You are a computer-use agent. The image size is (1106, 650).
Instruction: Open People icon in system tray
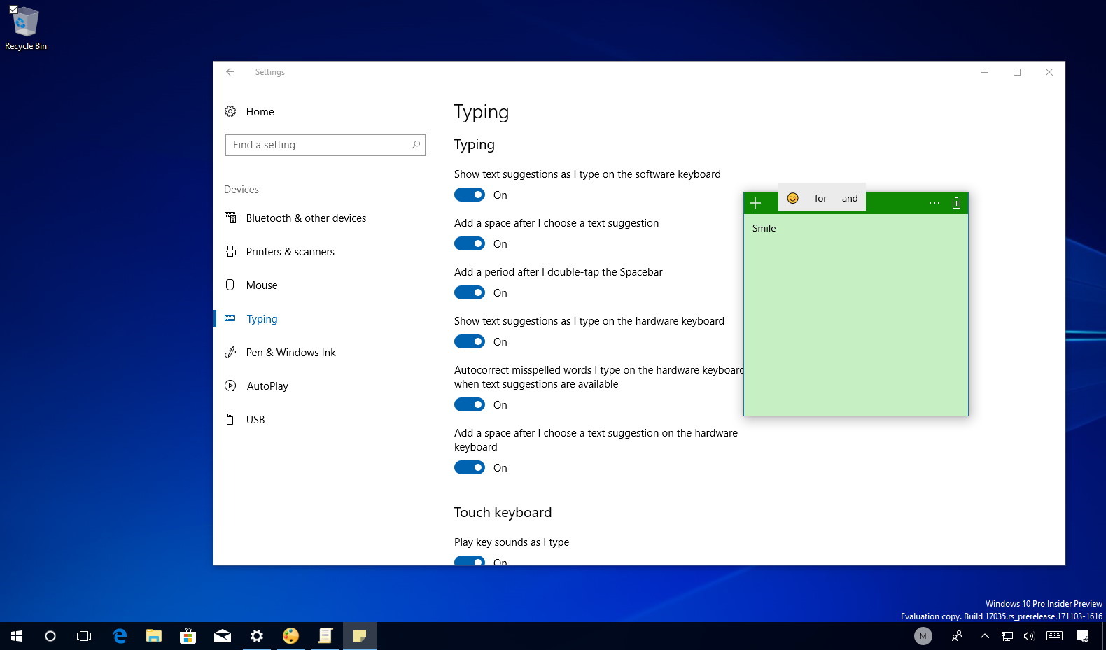pyautogui.click(x=957, y=636)
